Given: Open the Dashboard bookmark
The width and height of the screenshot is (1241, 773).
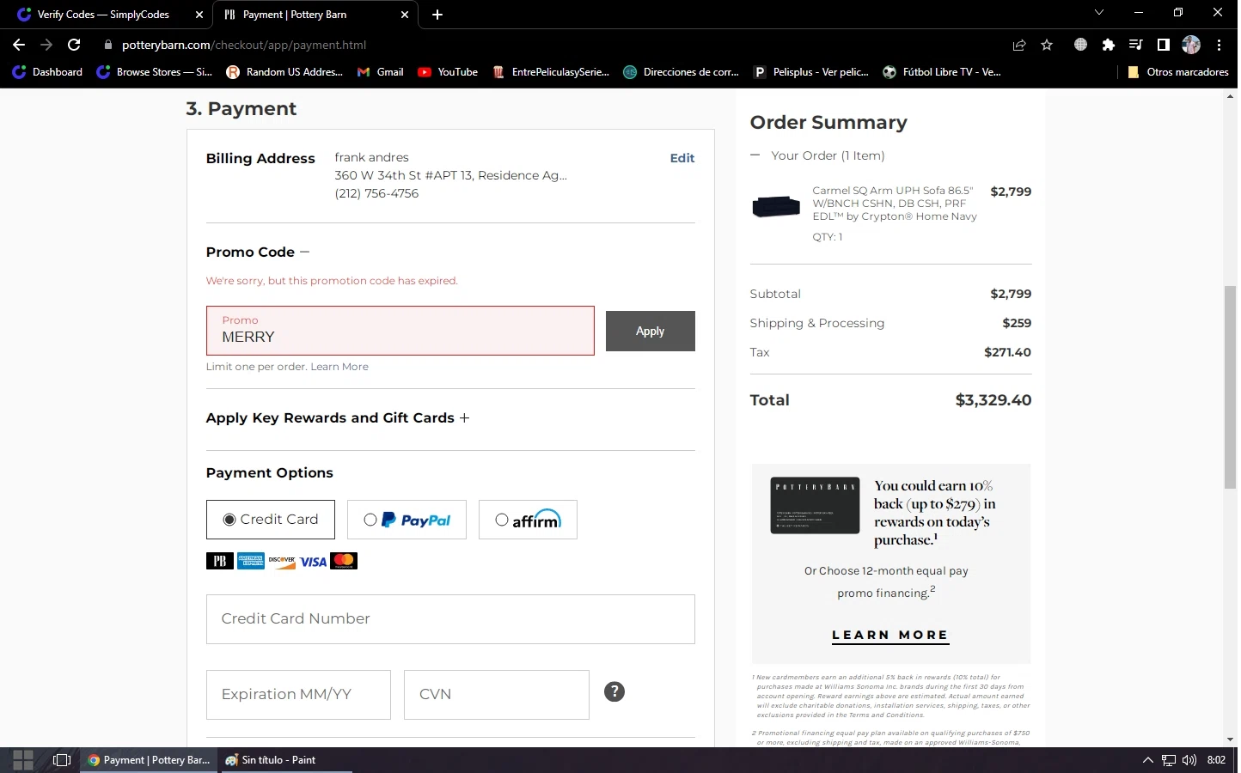Looking at the screenshot, I should [x=48, y=72].
